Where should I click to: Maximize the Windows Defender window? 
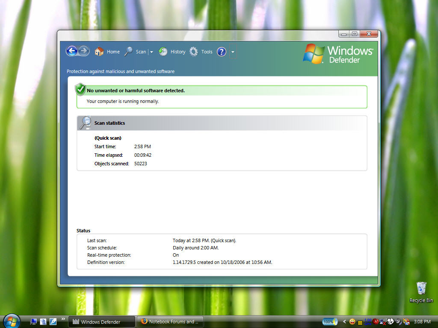[355, 34]
